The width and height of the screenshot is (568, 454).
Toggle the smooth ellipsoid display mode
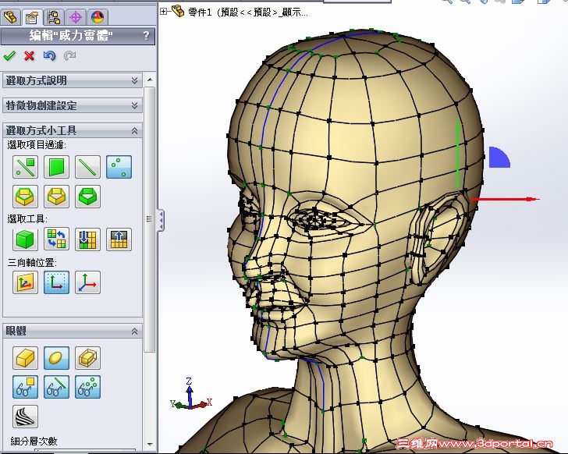(x=56, y=358)
